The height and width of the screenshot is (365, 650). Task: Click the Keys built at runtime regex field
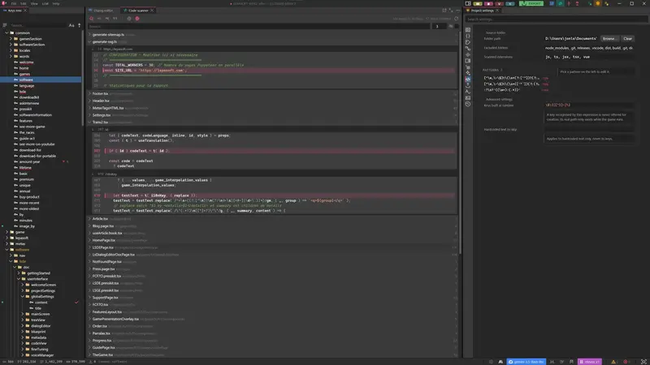click(x=588, y=105)
